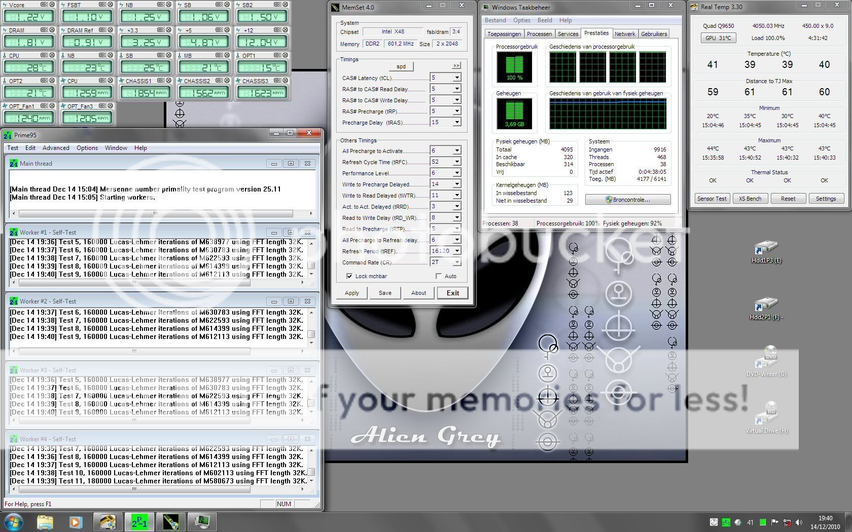Click the GPU 31°C button in Real Temp

tap(718, 38)
